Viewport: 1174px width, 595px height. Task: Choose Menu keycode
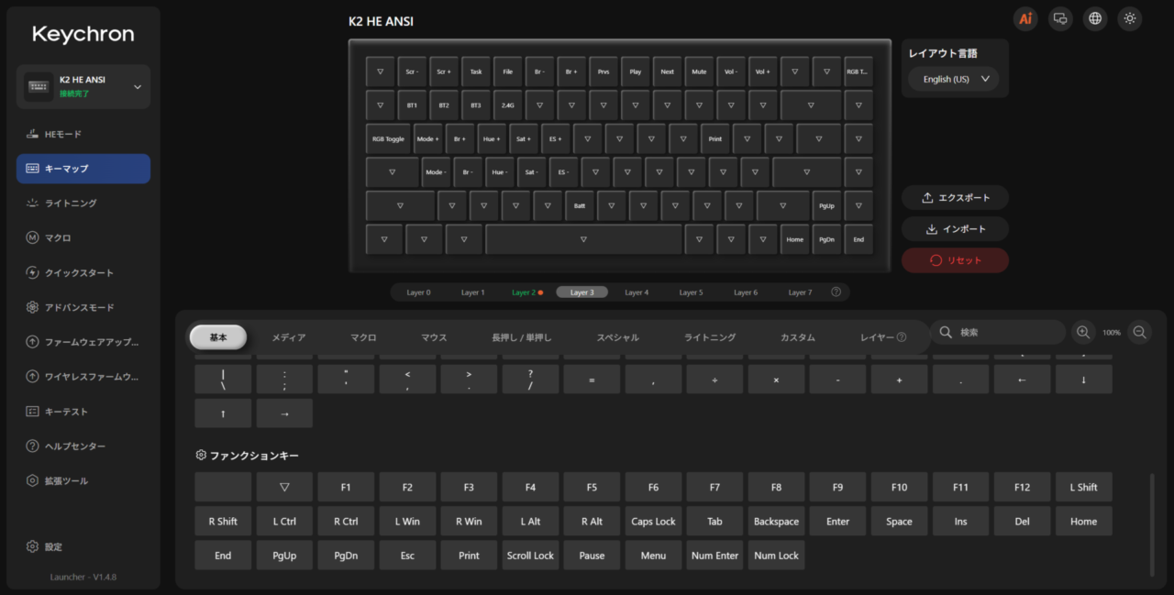click(653, 556)
